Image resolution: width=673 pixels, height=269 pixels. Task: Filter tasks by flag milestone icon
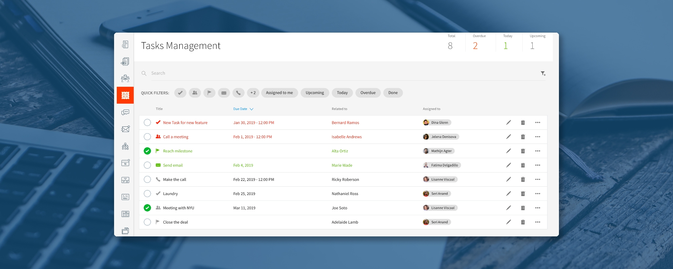click(209, 93)
